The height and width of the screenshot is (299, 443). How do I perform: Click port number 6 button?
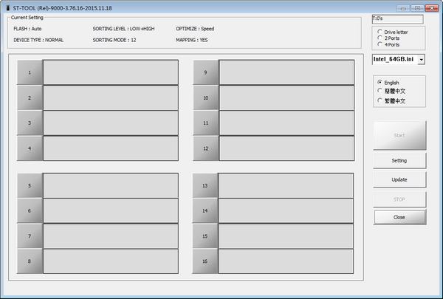click(30, 210)
